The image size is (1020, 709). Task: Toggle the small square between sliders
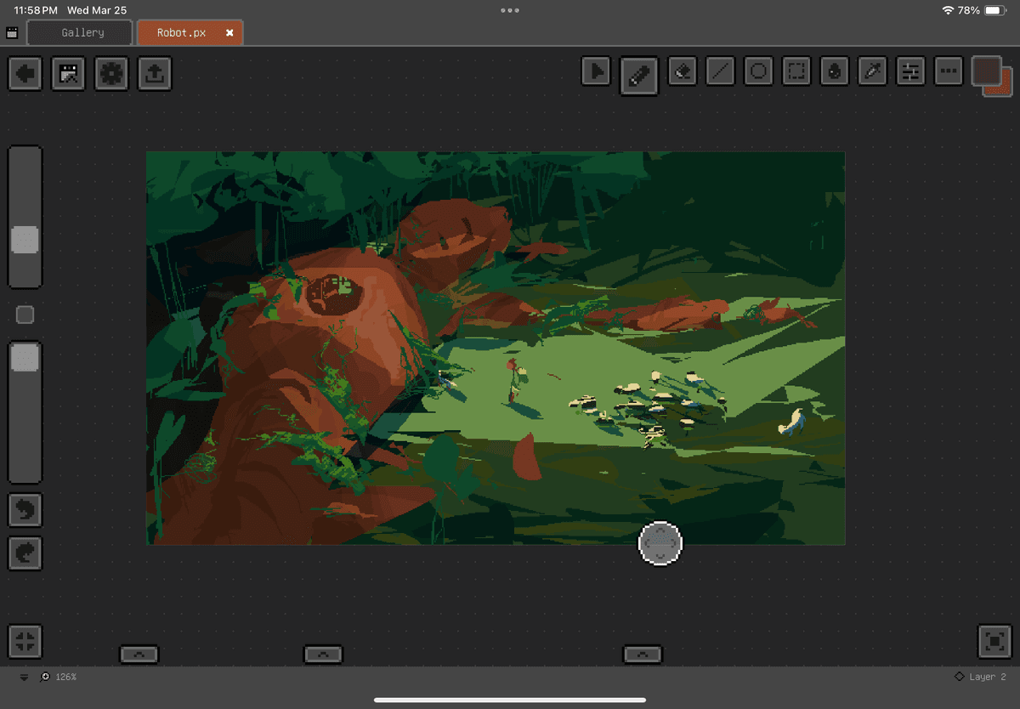pyautogui.click(x=25, y=315)
